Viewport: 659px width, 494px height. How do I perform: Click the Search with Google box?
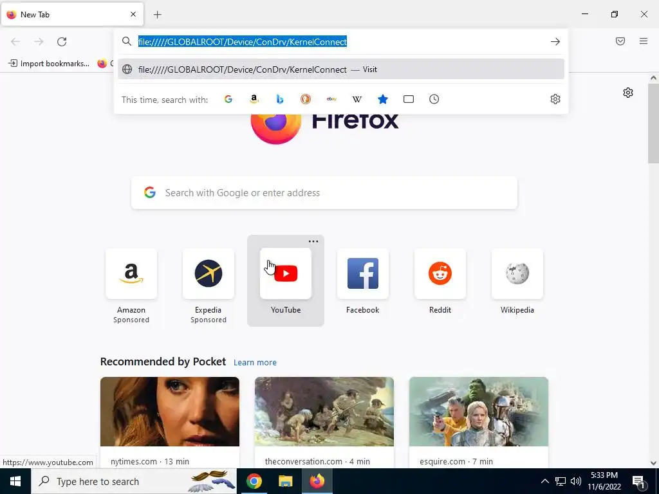(324, 193)
